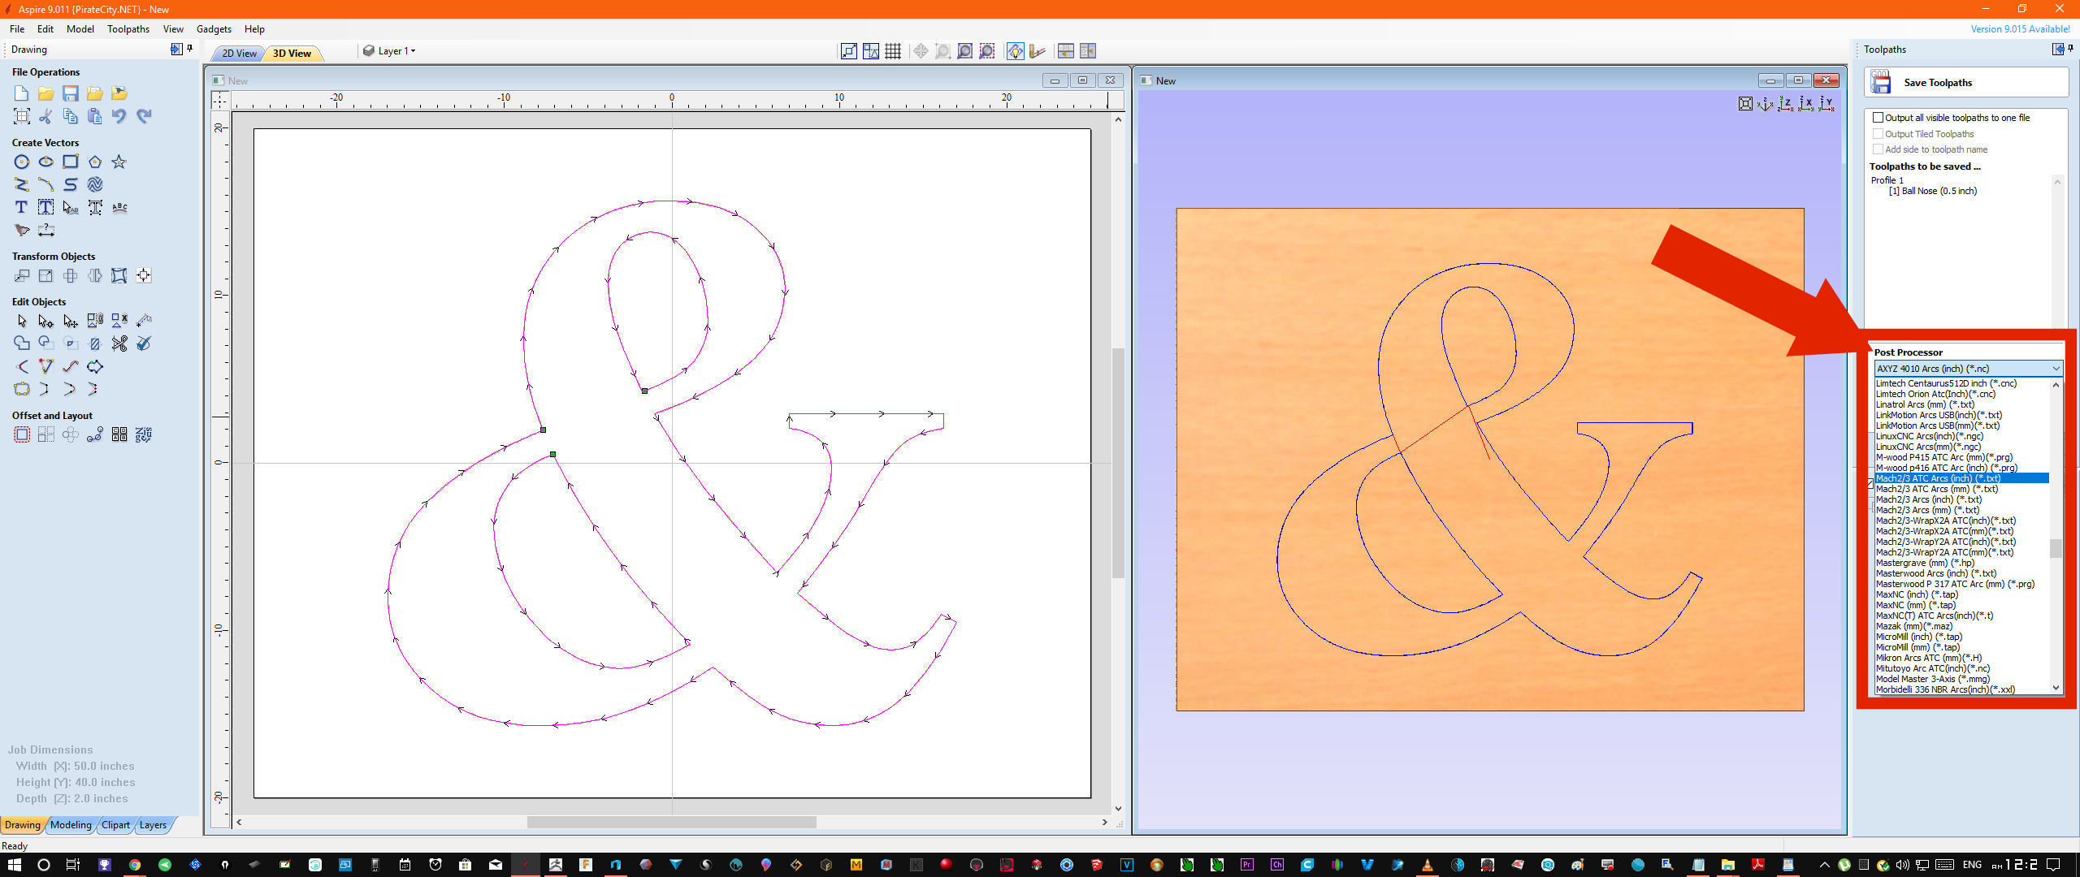Choose Model Master 3-Axis (*.mmg) entry

1961,679
